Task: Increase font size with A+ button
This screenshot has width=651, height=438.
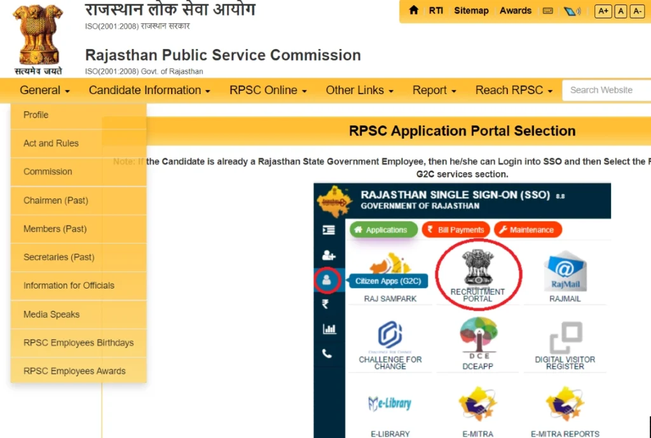Action: [x=603, y=11]
